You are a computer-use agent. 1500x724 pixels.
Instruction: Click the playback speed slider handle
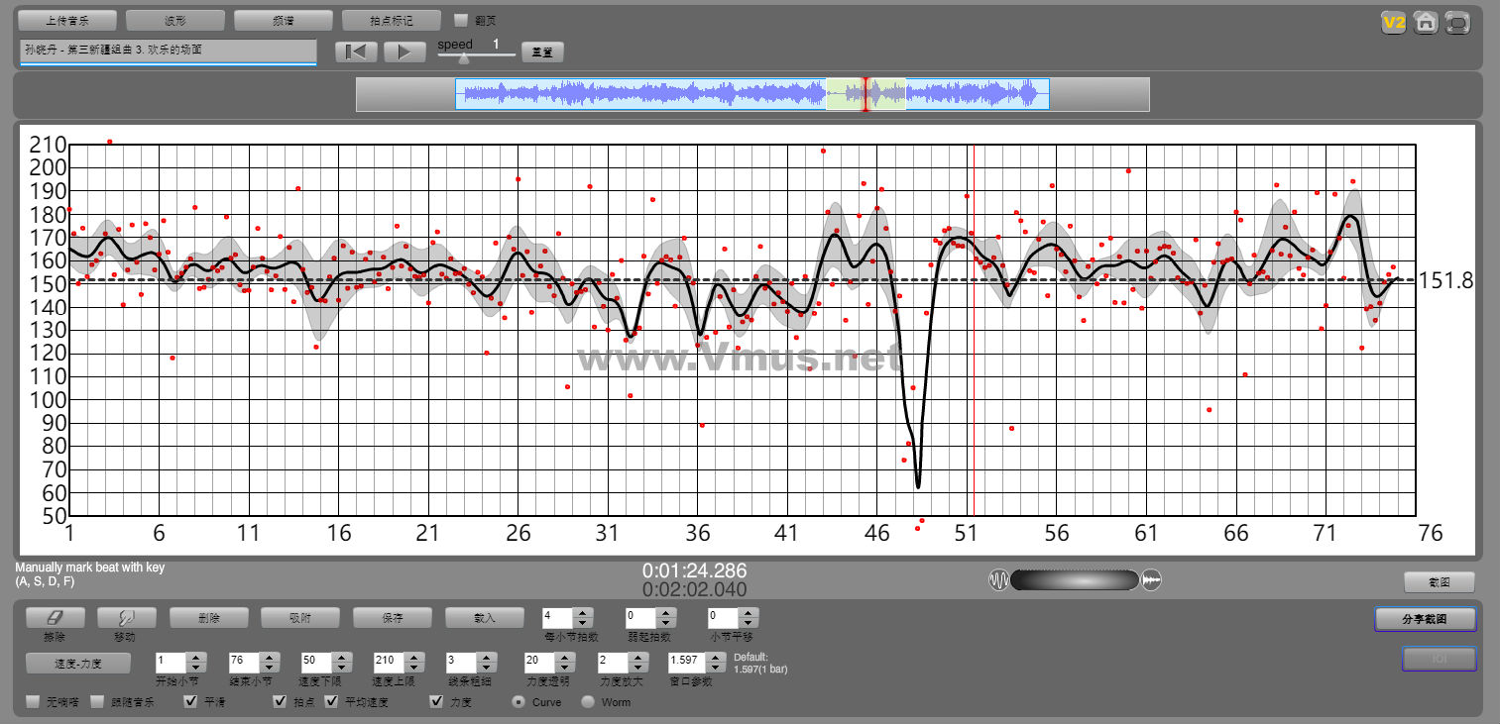[x=463, y=58]
